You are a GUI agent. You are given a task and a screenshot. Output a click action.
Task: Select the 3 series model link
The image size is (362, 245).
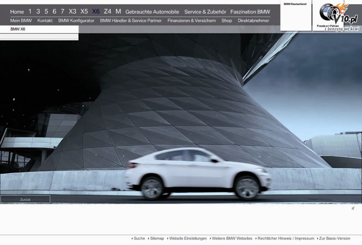38,11
